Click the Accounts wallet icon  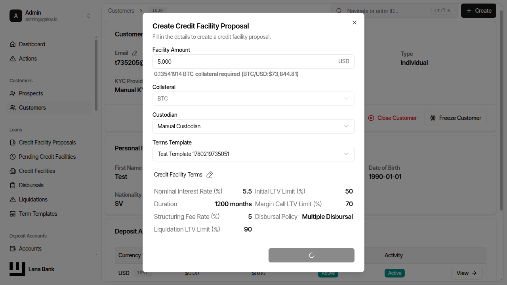point(13,249)
